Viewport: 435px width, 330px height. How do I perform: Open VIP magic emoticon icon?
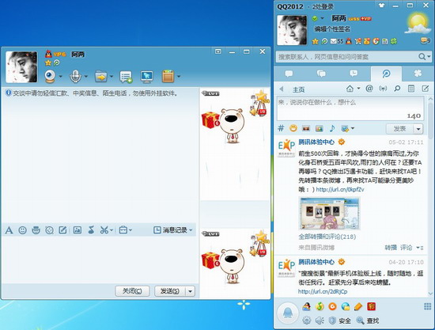tap(36, 230)
